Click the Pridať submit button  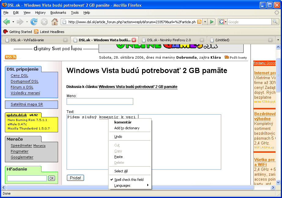(75, 178)
